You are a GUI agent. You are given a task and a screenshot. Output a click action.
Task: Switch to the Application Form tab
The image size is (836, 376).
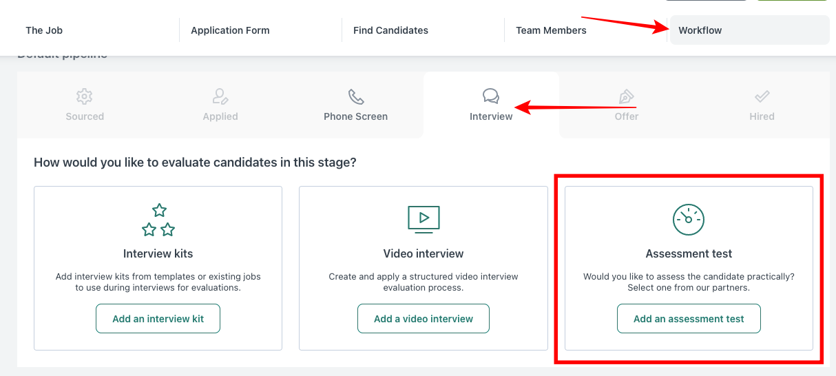click(230, 30)
